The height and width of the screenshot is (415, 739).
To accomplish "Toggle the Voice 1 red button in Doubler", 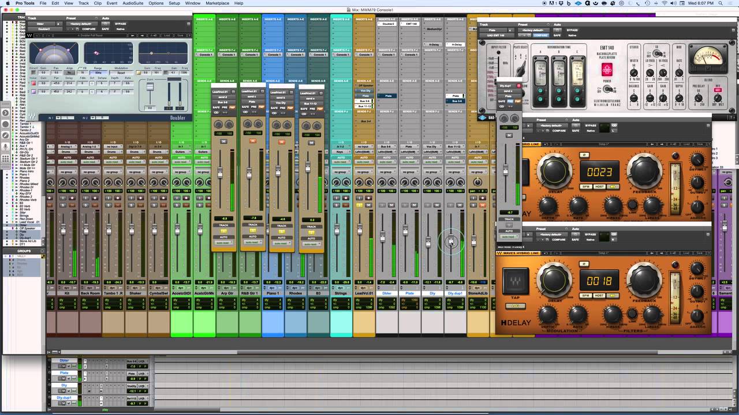I will point(33,83).
